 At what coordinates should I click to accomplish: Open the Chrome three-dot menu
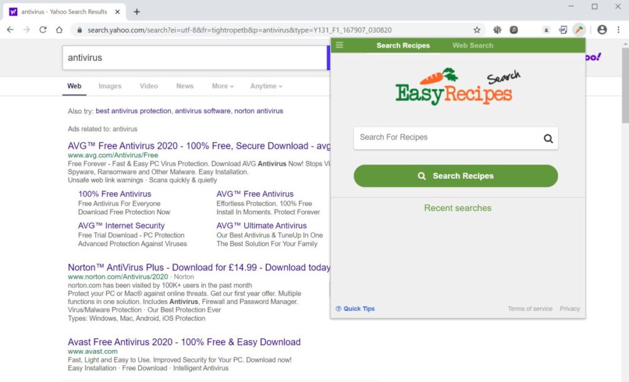(x=618, y=29)
